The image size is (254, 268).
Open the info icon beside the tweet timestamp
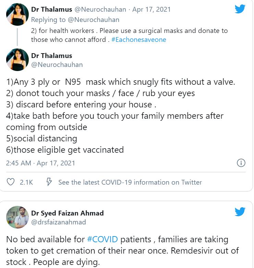(x=241, y=163)
